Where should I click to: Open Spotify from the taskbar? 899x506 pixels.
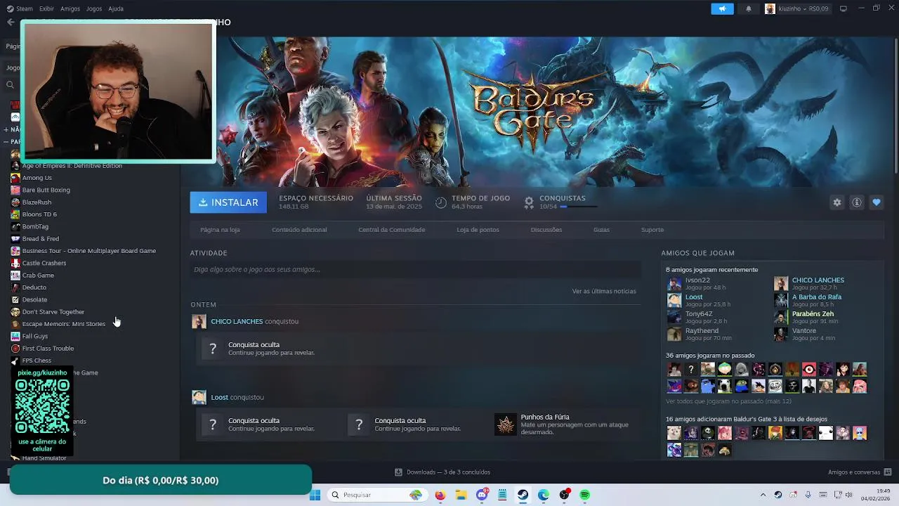pyautogui.click(x=585, y=495)
